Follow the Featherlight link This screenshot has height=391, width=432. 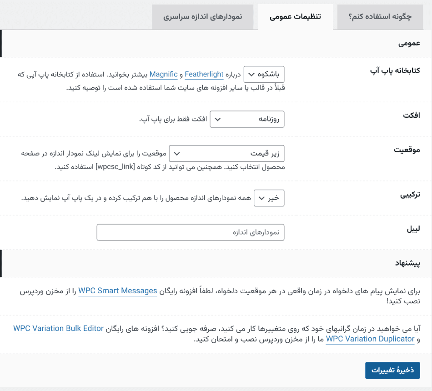tap(204, 75)
